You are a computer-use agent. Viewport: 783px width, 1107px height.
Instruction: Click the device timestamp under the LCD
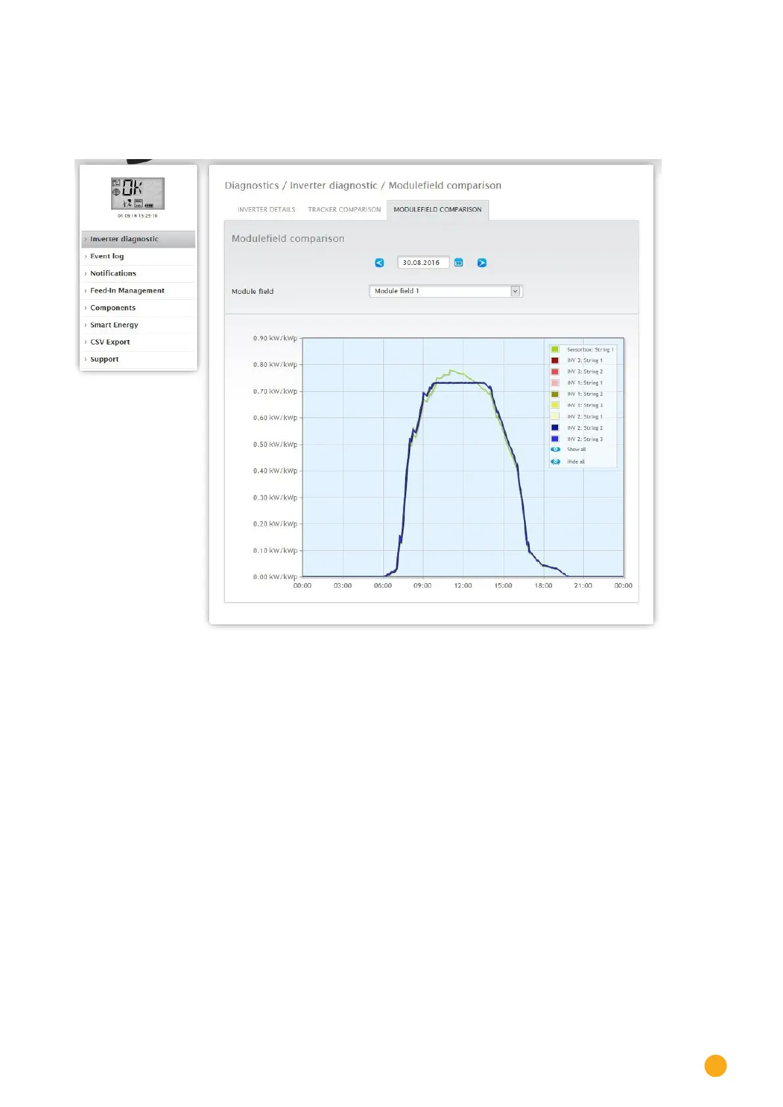tap(137, 216)
